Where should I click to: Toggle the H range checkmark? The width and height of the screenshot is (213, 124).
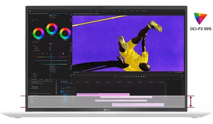tap(69, 56)
